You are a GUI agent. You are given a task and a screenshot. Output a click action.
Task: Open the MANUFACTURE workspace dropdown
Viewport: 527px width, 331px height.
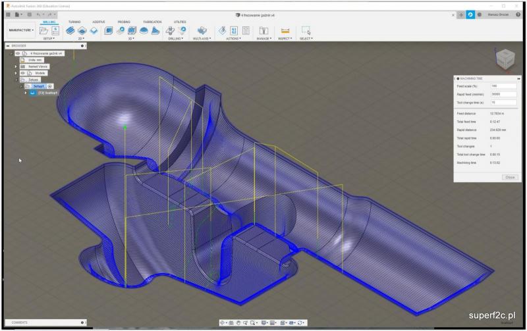coord(20,30)
